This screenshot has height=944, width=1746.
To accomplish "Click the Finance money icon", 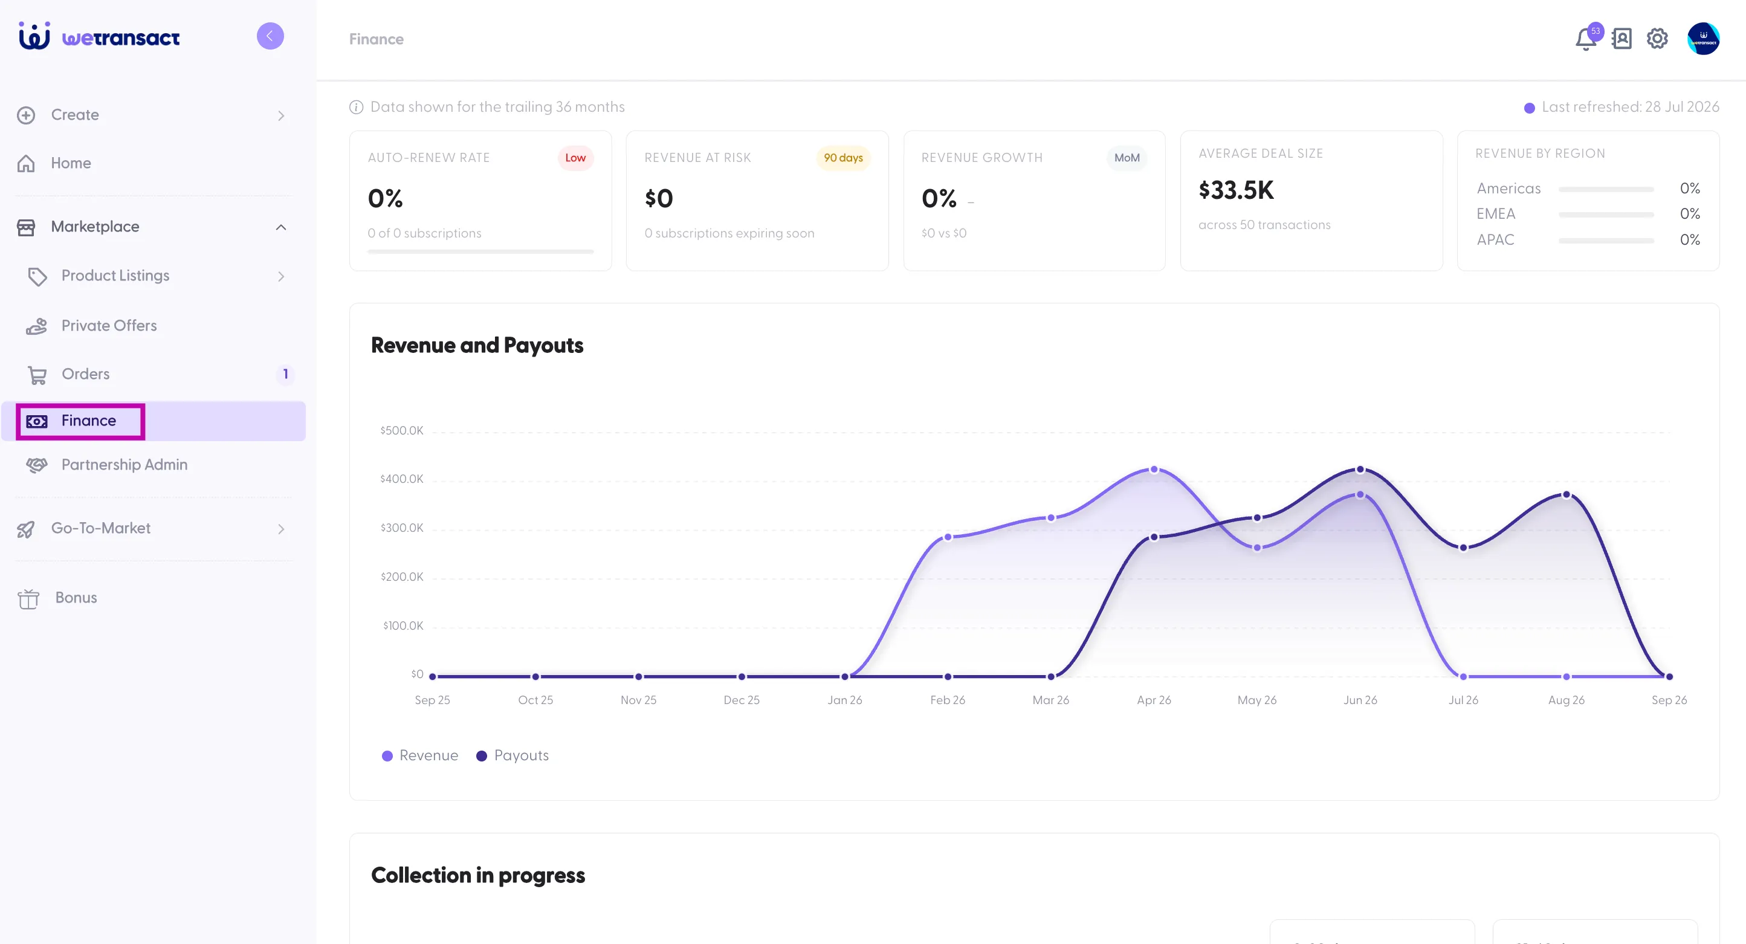I will (37, 421).
